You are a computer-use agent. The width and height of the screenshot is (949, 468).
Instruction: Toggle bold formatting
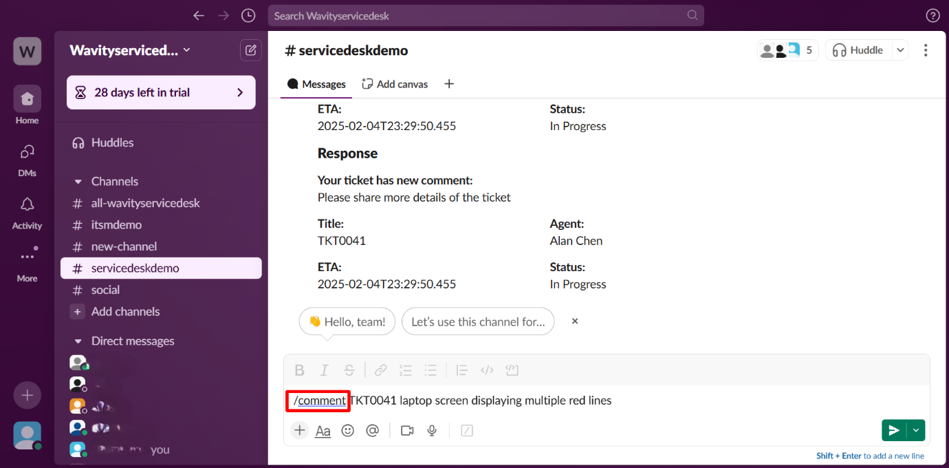[300, 370]
